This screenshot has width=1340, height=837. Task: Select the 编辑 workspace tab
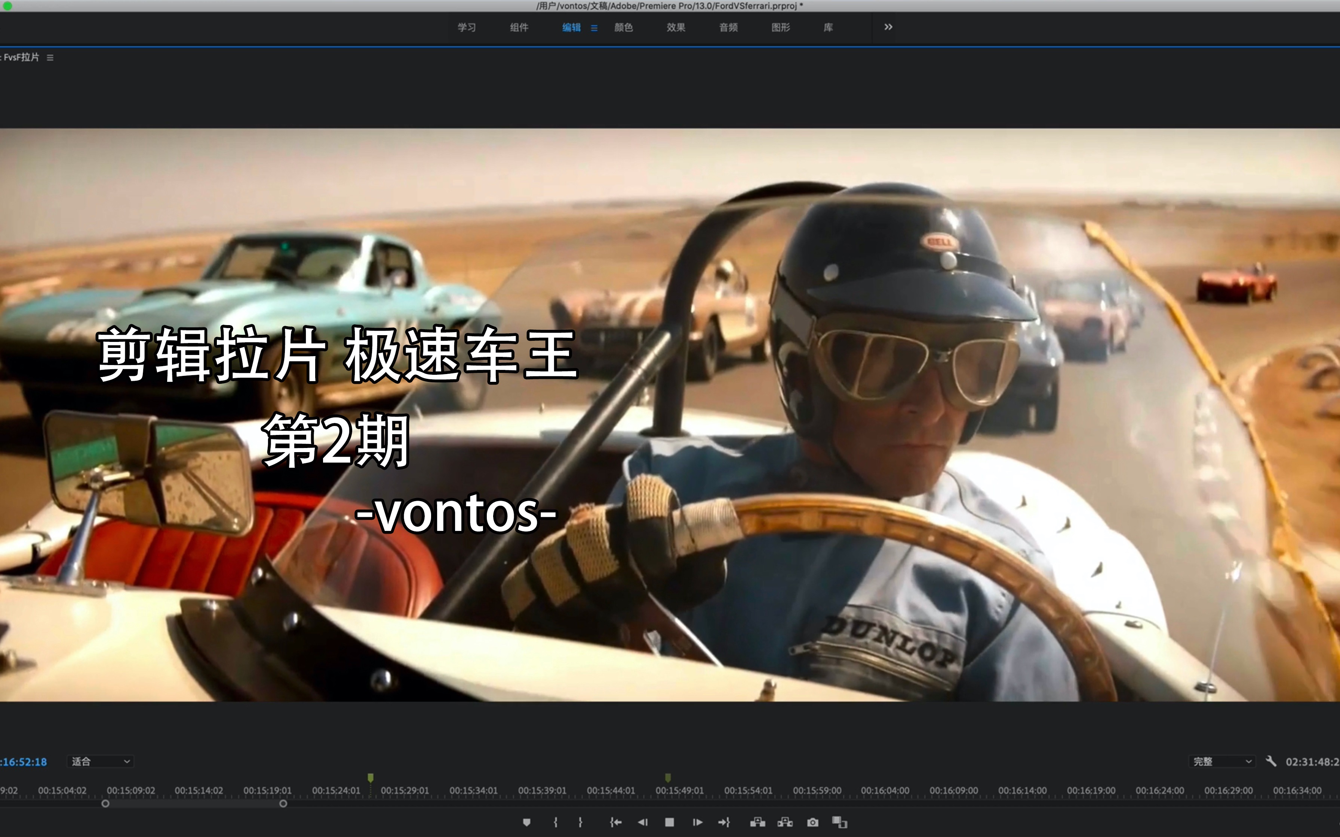tap(571, 27)
